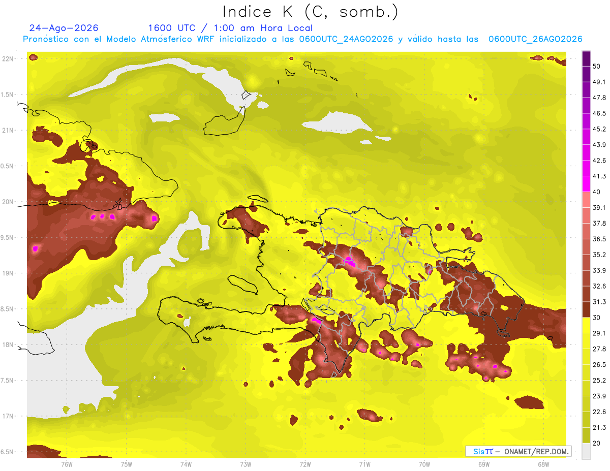Click the '71W' longitude label

(364, 464)
